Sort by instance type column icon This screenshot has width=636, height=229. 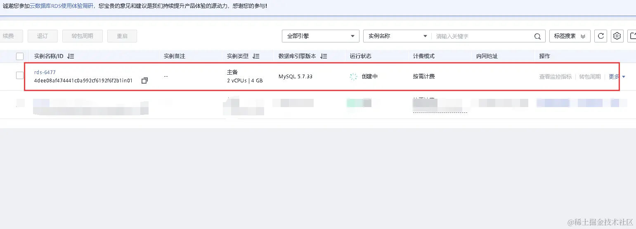pos(256,56)
